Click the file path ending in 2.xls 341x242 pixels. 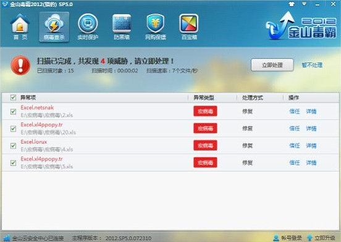point(47,115)
